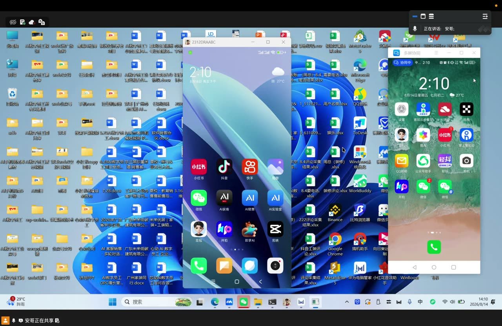Launch 小红书 in the 2312DRAABC phone window
The width and height of the screenshot is (502, 326).
[x=199, y=167]
